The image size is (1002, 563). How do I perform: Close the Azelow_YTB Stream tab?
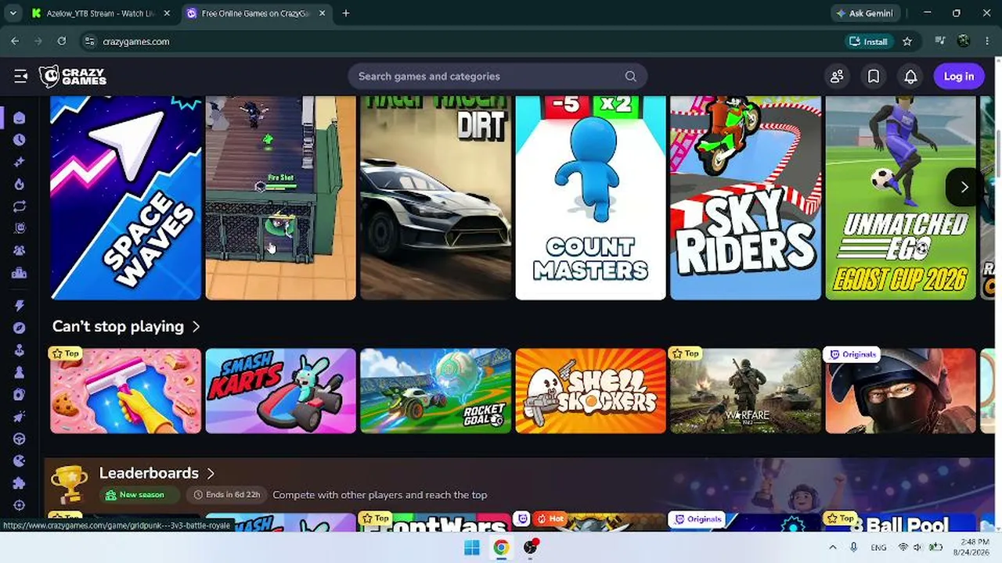(167, 13)
